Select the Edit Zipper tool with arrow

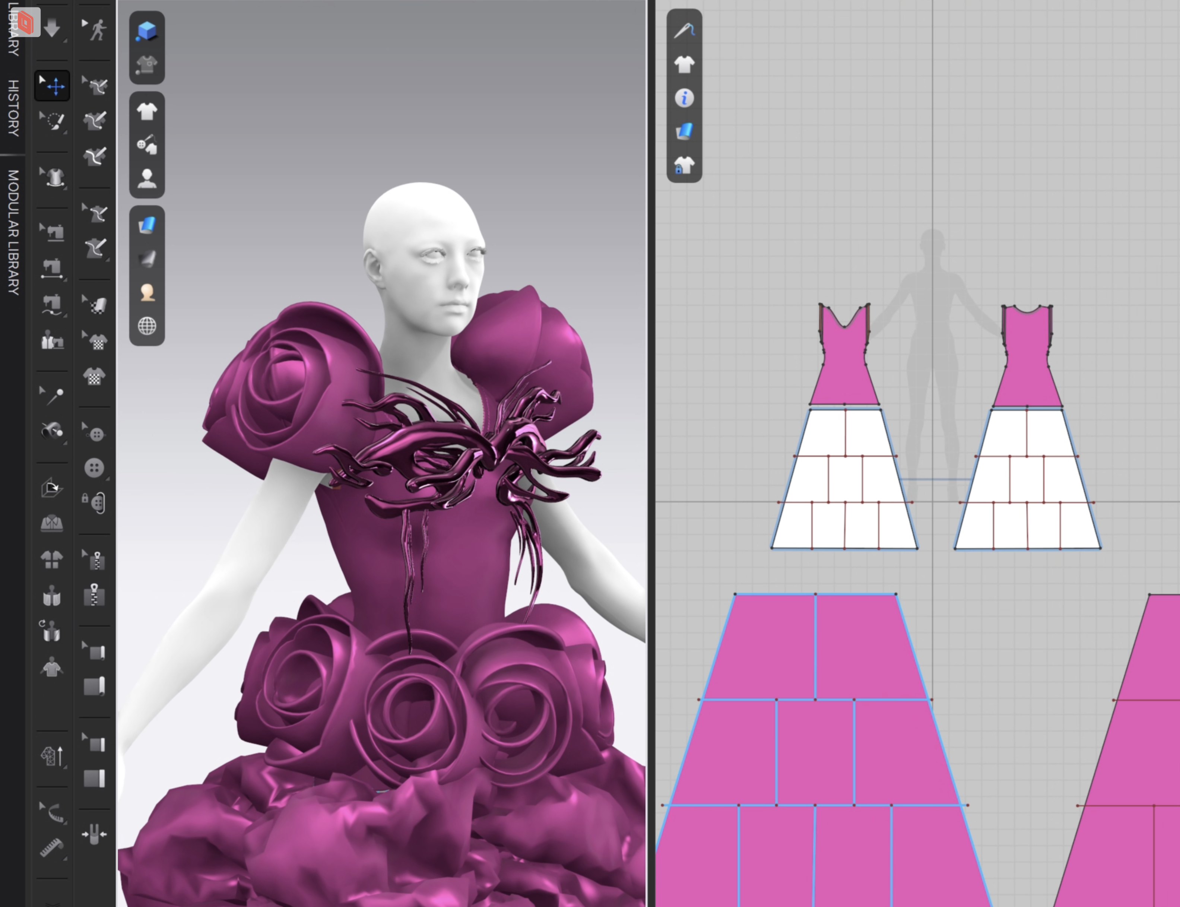(95, 560)
